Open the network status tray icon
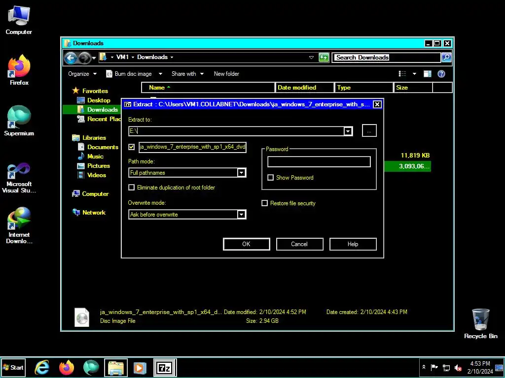Screen dimensions: 505x378 tap(446, 367)
